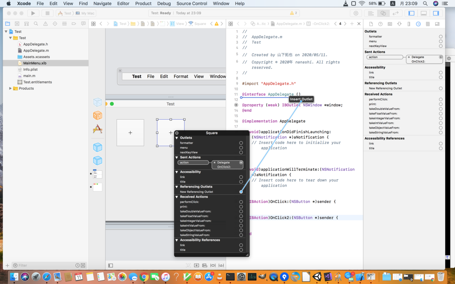Open the Source Control navigator icon
Image resolution: width=455 pixels, height=284 pixels.
click(17, 23)
